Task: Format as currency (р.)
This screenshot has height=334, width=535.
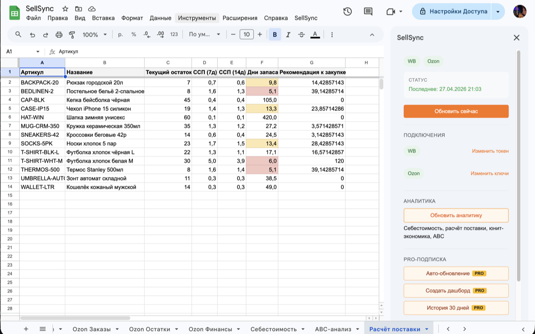Action: [x=120, y=35]
